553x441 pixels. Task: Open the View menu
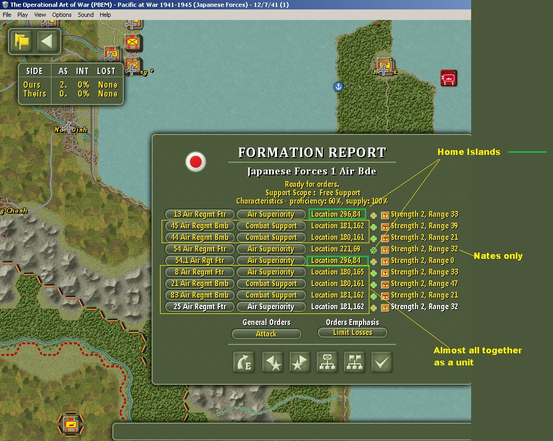click(x=40, y=15)
